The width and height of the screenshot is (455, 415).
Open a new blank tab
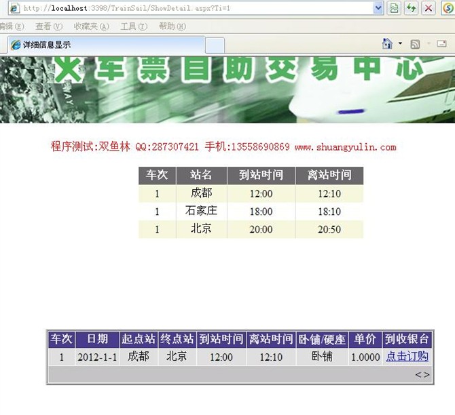coord(215,45)
